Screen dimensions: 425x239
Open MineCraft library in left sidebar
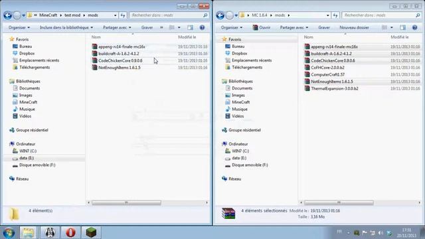[28, 102]
